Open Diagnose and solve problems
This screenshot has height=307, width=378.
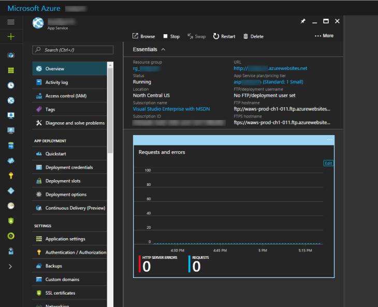75,123
